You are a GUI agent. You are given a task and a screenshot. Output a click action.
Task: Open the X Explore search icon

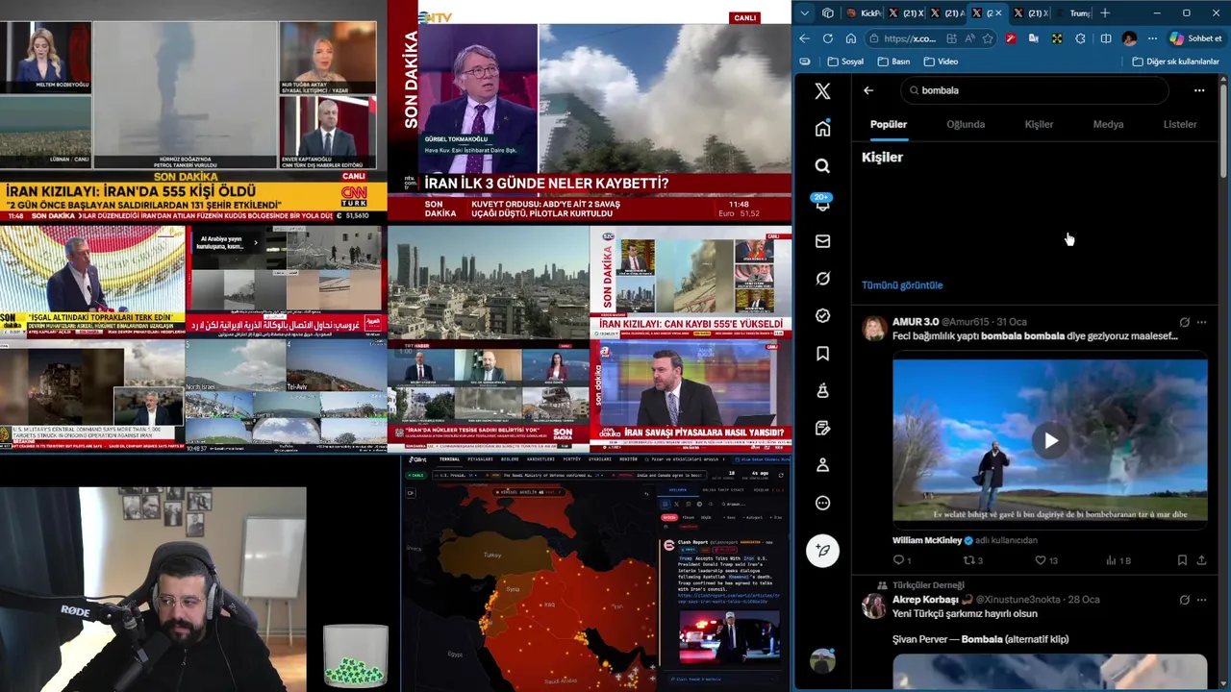pos(822,166)
